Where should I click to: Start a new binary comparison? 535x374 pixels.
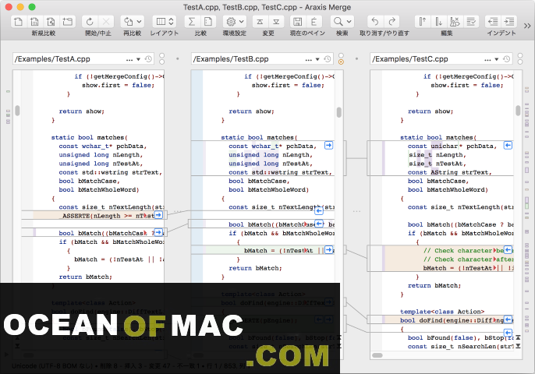[34, 22]
